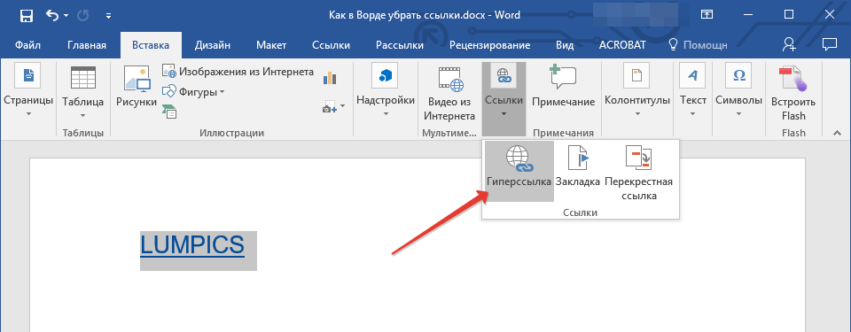This screenshot has width=851, height=332.
Task: Open the Фигуры shapes dropdown
Action: point(193,92)
